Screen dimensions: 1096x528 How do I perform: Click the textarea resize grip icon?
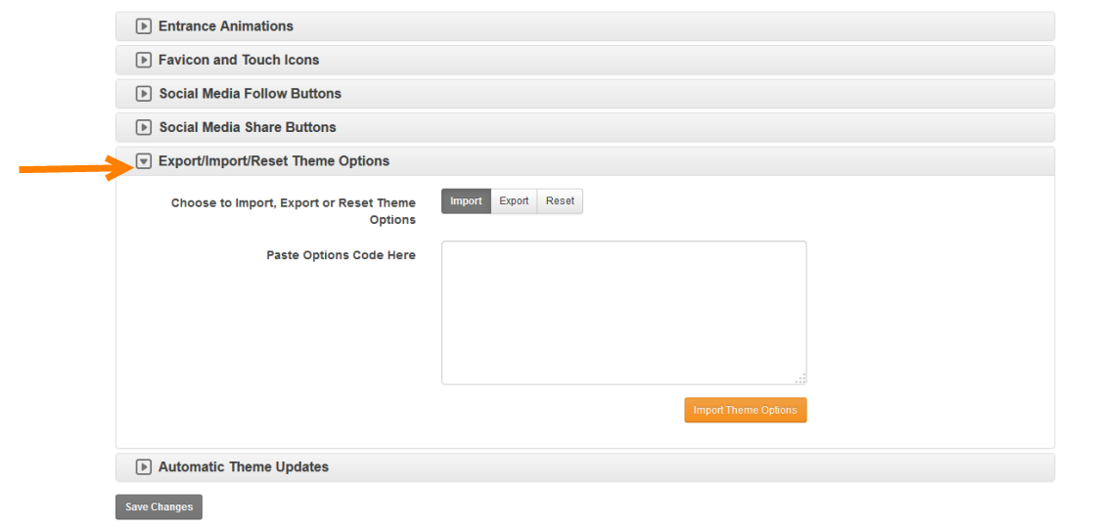800,378
